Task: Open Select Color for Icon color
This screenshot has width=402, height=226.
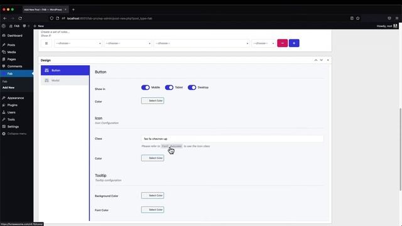Action: tap(153, 158)
